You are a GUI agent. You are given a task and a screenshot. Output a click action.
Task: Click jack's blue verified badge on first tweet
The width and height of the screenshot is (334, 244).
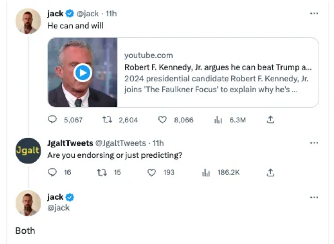(x=70, y=14)
